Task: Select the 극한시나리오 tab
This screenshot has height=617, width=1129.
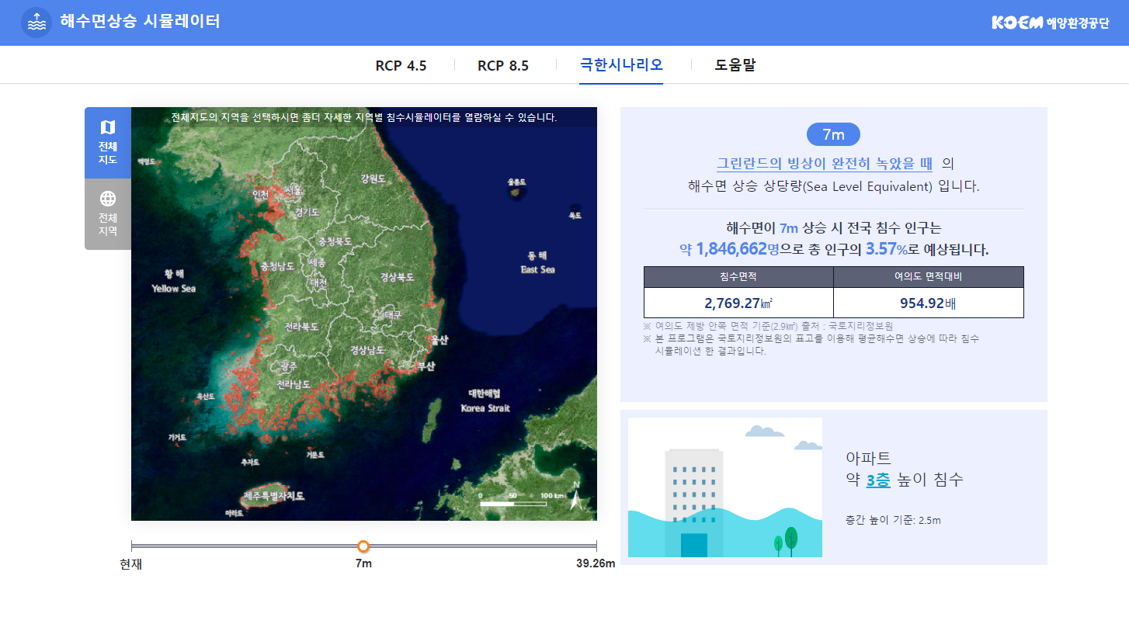Action: [x=620, y=65]
